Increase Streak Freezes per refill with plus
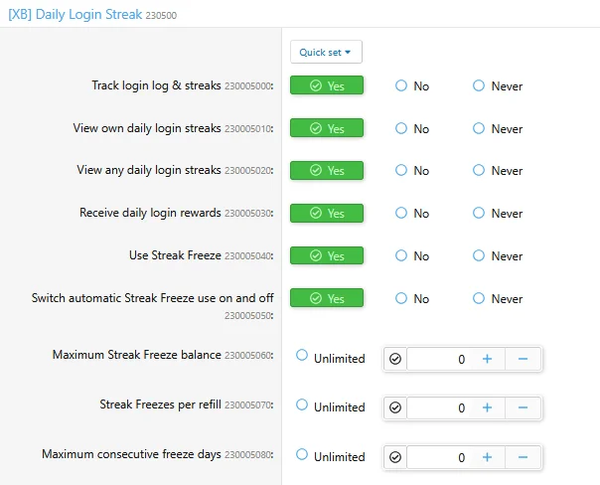Image resolution: width=600 pixels, height=485 pixels. (487, 407)
